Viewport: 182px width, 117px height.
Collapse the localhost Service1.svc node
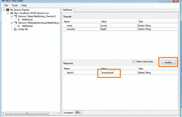(8, 13)
